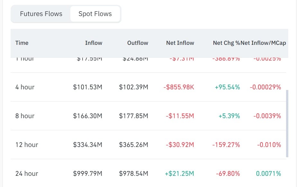
Task: Click the $999.79M inflow value
Action: coord(87,174)
